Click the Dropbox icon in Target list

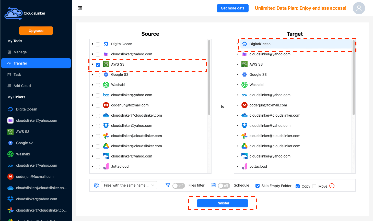coord(244,126)
